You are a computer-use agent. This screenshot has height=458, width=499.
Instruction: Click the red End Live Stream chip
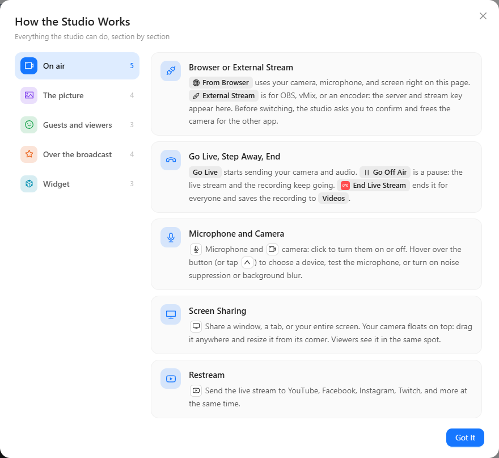point(373,186)
